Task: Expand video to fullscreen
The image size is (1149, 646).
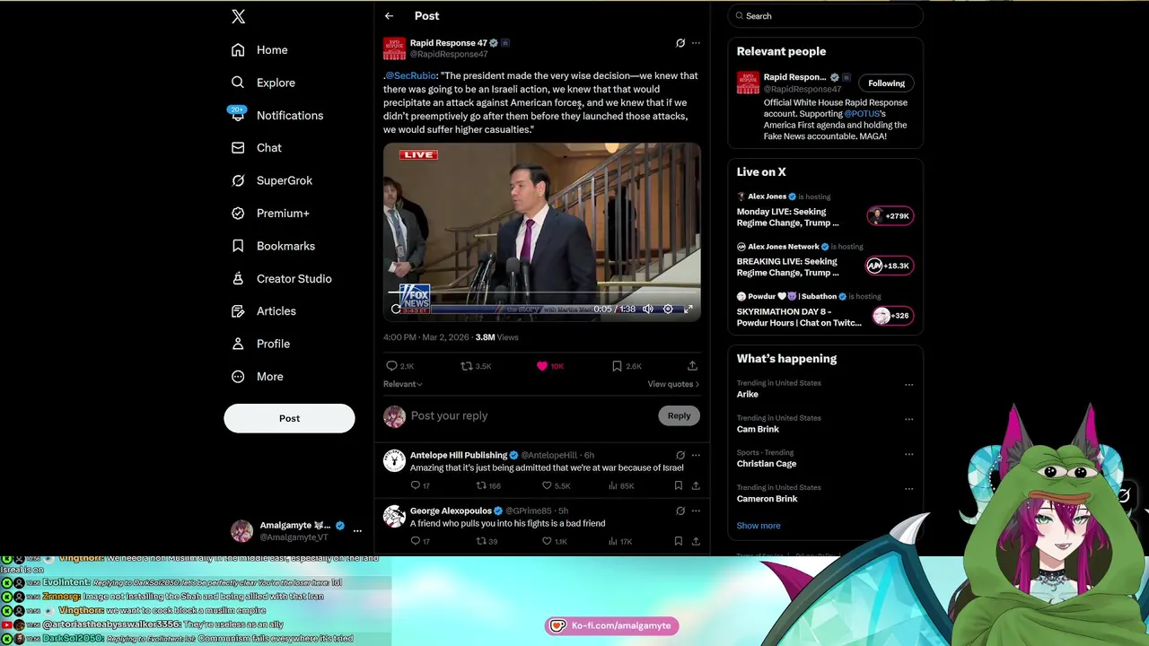Action: (x=689, y=309)
